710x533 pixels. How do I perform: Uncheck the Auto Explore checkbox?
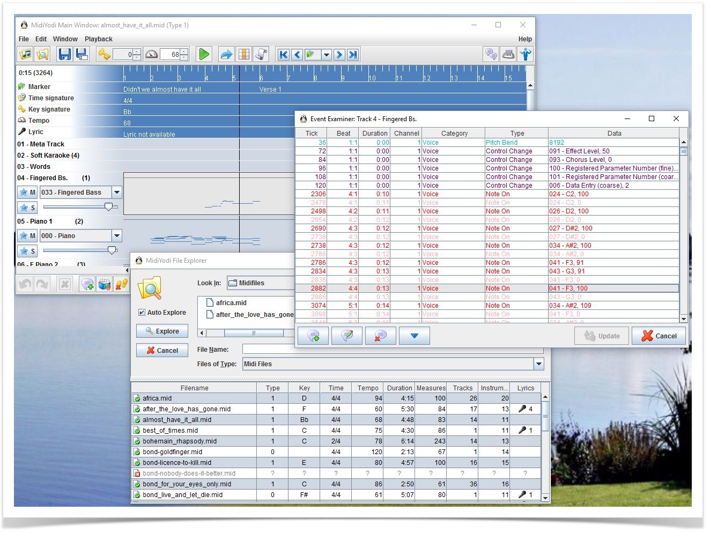pyautogui.click(x=142, y=313)
